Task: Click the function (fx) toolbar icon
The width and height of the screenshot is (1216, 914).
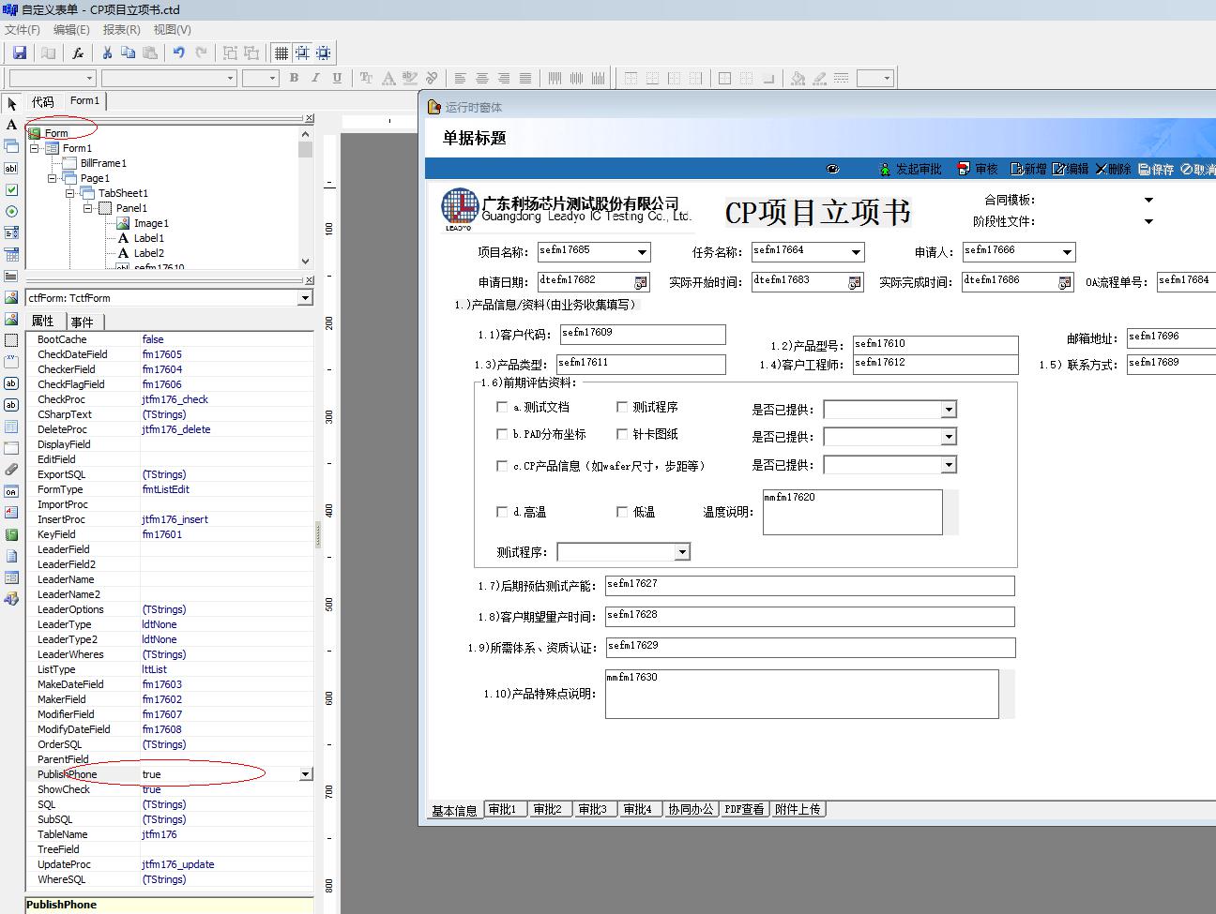Action: click(78, 53)
